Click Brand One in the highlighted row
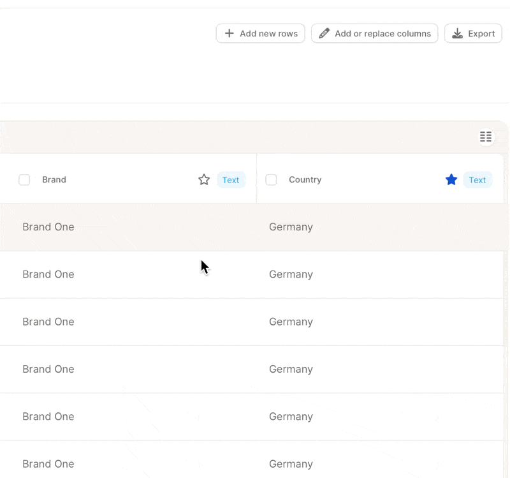The height and width of the screenshot is (478, 510). (48, 227)
